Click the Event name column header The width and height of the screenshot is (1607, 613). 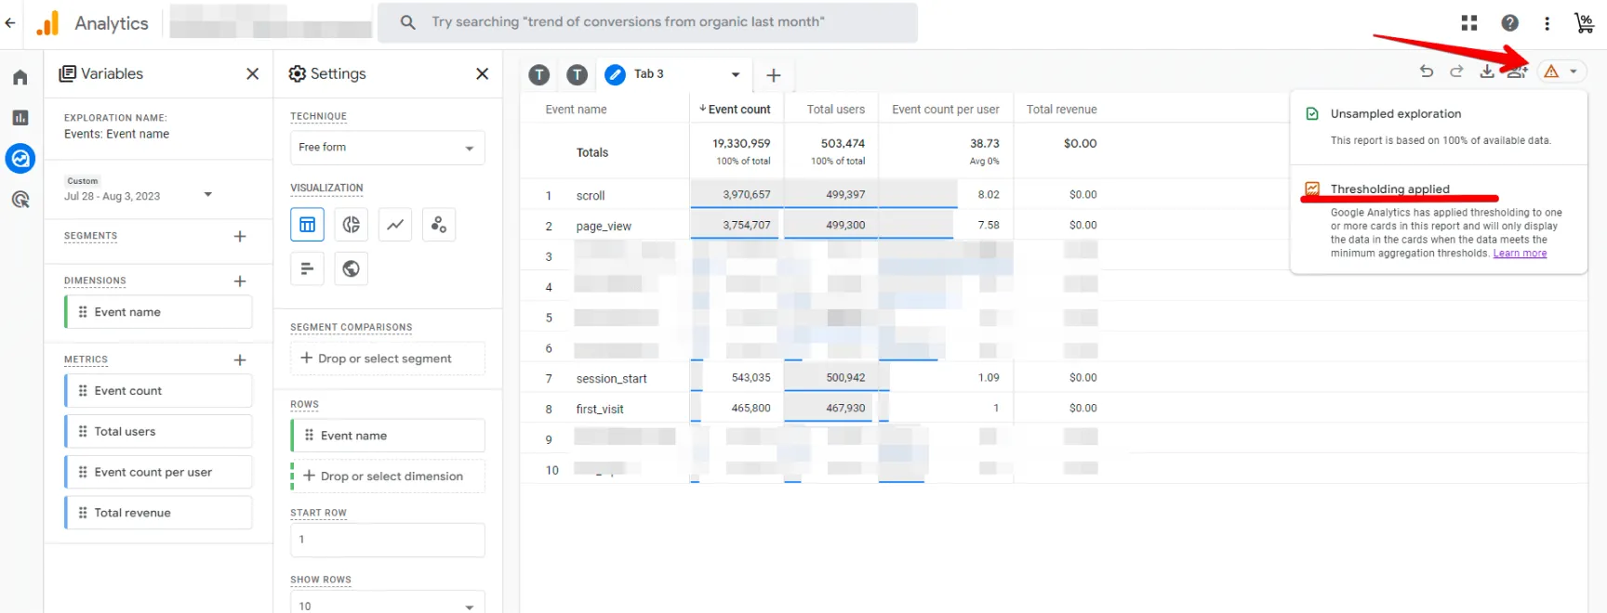point(576,110)
